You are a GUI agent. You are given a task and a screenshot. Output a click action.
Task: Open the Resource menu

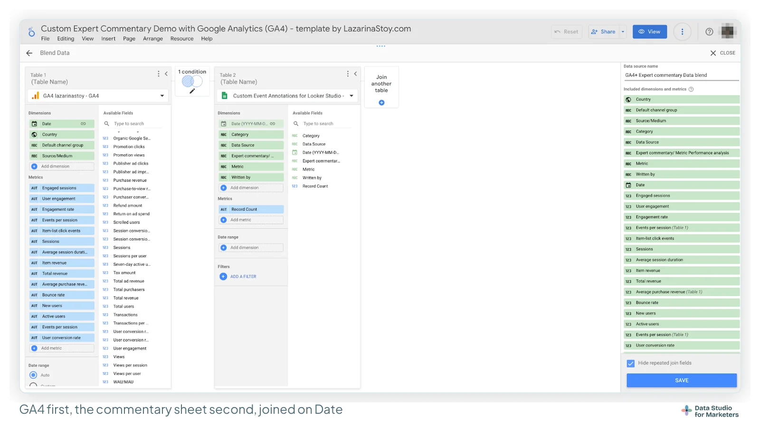pos(182,39)
